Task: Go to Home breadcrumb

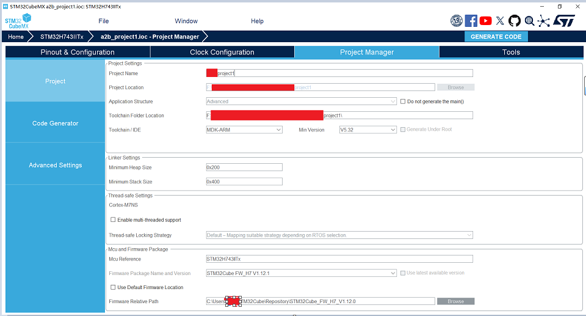Action: click(x=16, y=37)
